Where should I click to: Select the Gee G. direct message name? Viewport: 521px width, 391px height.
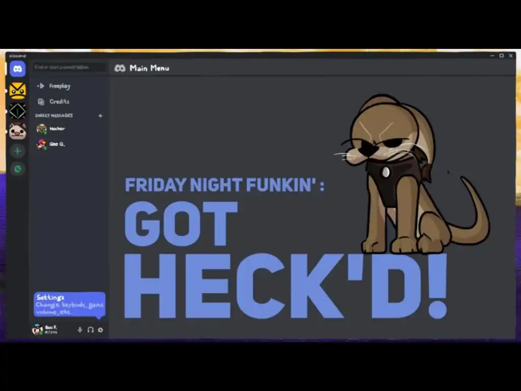(57, 144)
